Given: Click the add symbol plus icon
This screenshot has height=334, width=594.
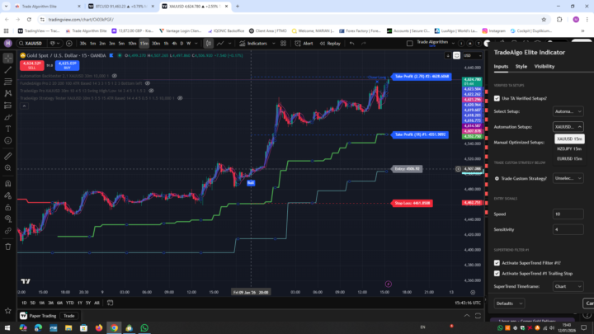Looking at the screenshot, I should click(69, 44).
